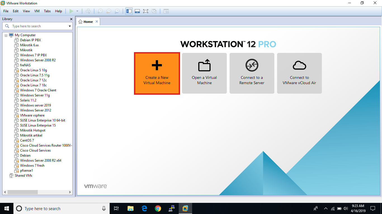
Task: Click the Show or Hide Thumbnail Bar icon
Action: point(137,11)
